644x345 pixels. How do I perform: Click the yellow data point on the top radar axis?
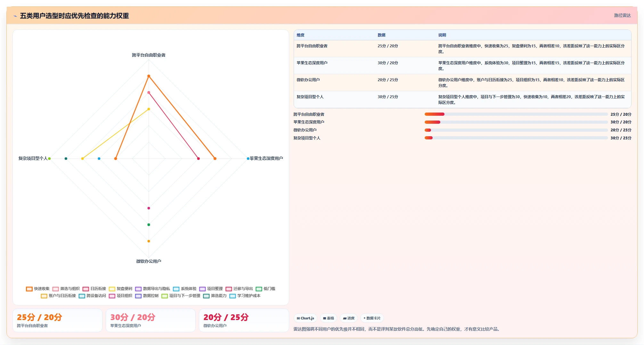[149, 109]
